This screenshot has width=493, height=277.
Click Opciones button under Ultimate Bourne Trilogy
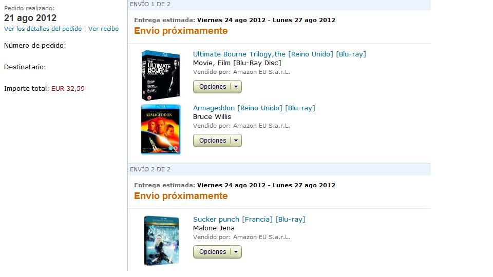point(213,87)
